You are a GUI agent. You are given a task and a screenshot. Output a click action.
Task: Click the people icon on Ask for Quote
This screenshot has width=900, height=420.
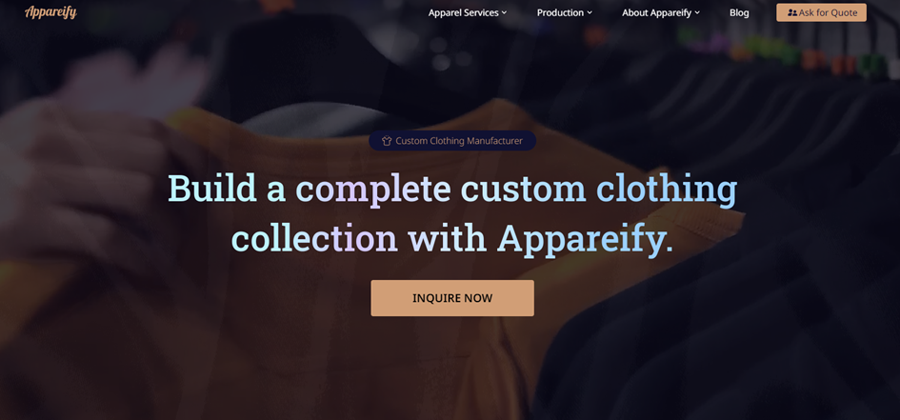[x=792, y=12]
